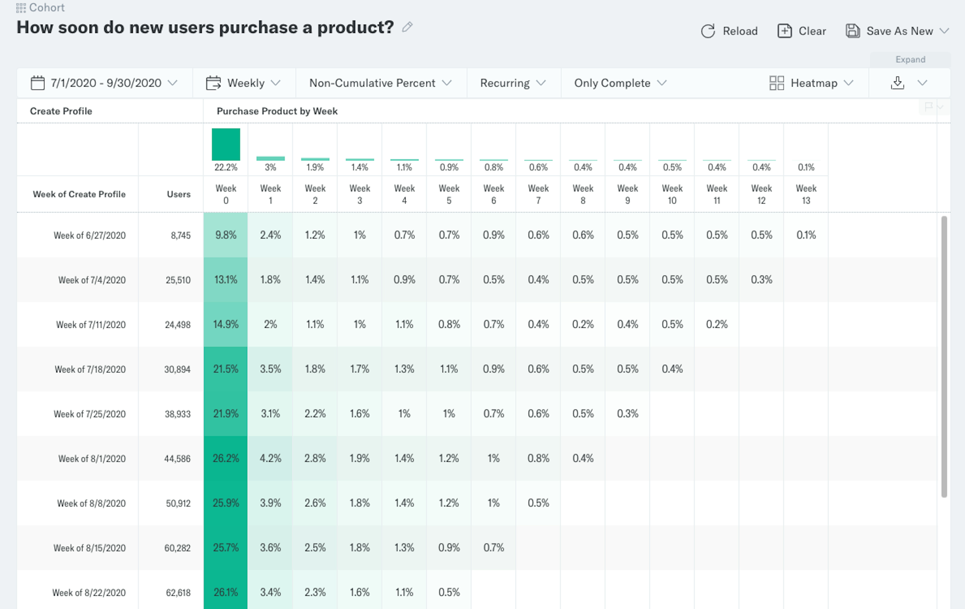Viewport: 965px width, 609px height.
Task: Click the download export icon
Action: click(x=898, y=83)
